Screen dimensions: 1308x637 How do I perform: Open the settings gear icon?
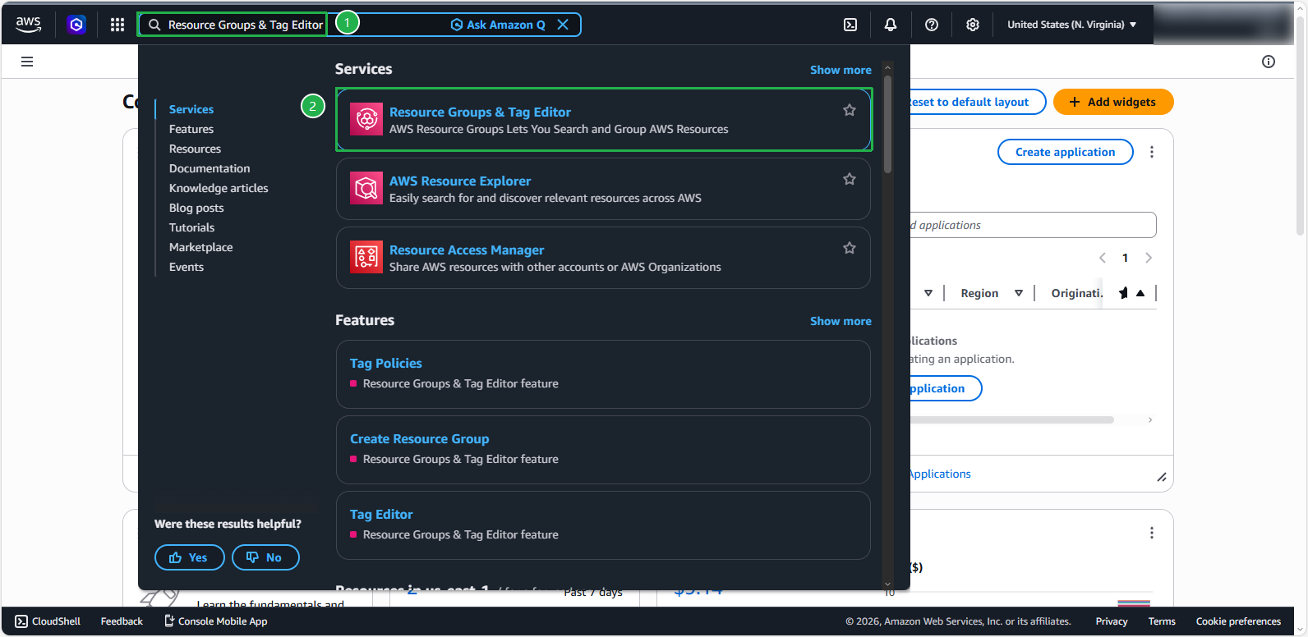[x=973, y=25]
